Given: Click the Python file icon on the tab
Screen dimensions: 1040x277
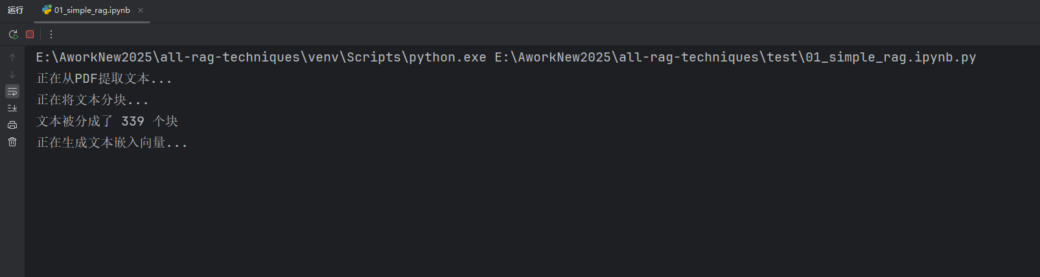Looking at the screenshot, I should tap(47, 10).
